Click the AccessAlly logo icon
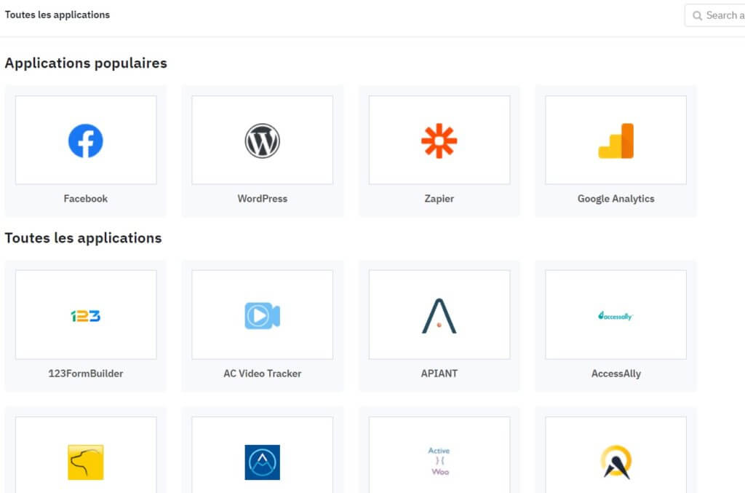This screenshot has height=493, width=745. 615,315
